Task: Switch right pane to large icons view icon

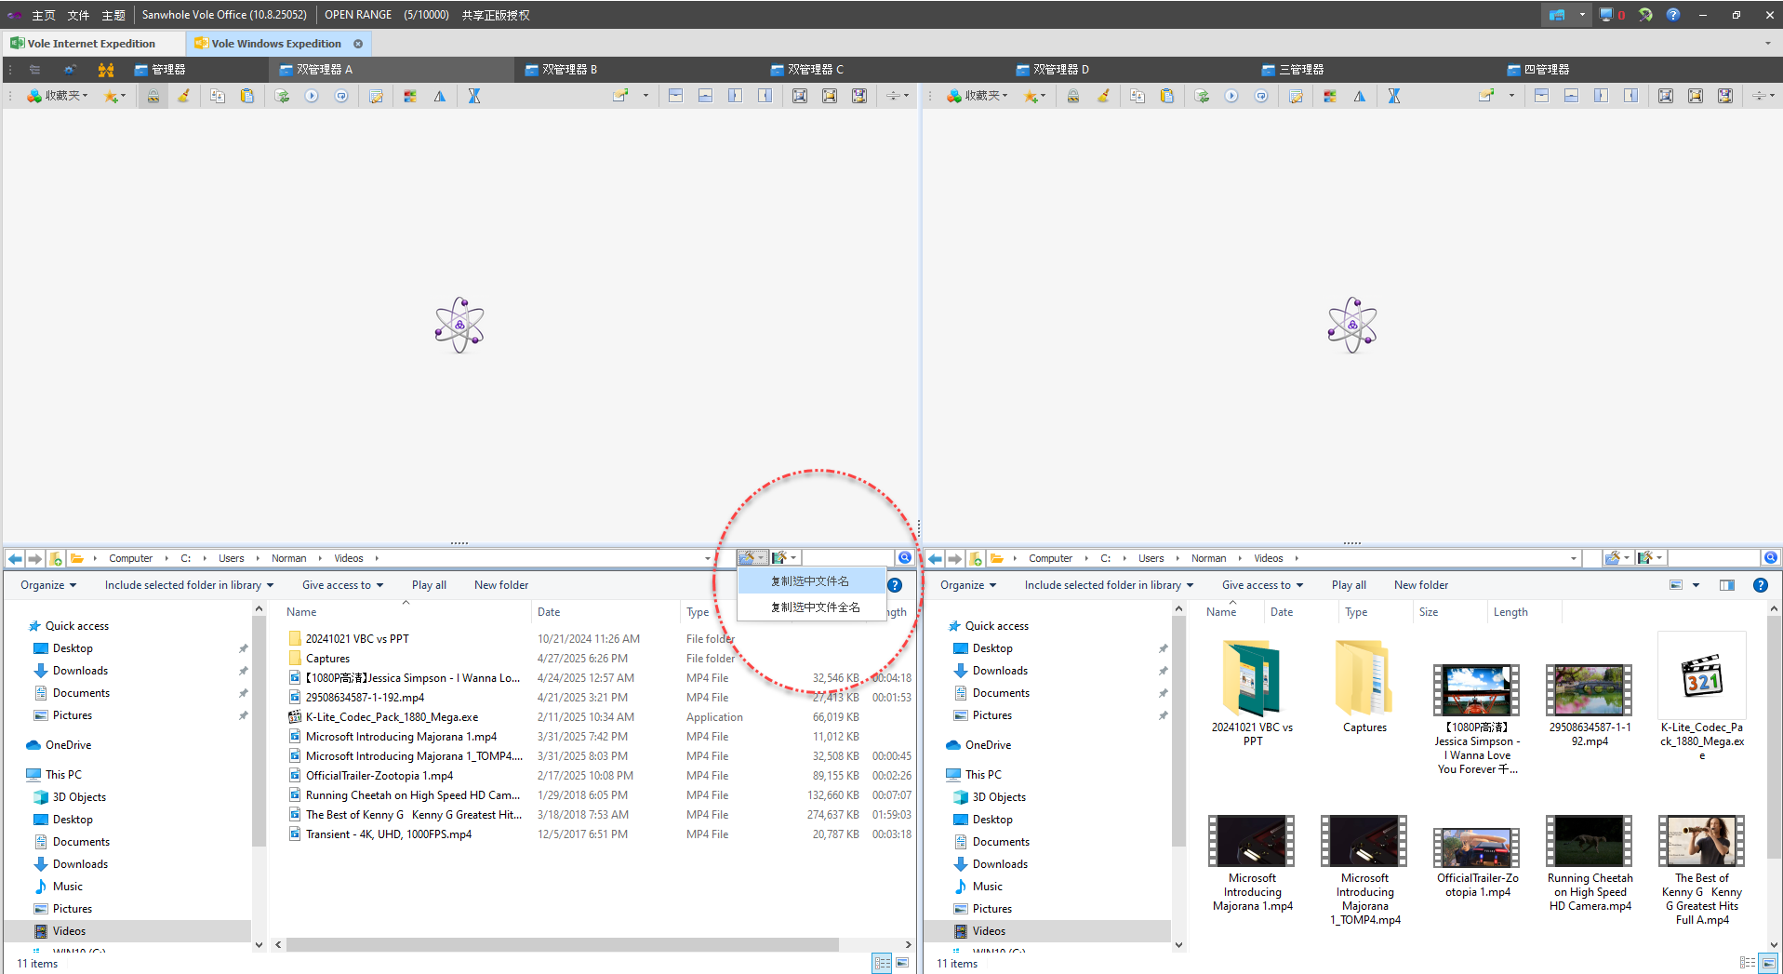Action: click(1768, 963)
